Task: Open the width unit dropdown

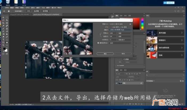Action: (125, 33)
